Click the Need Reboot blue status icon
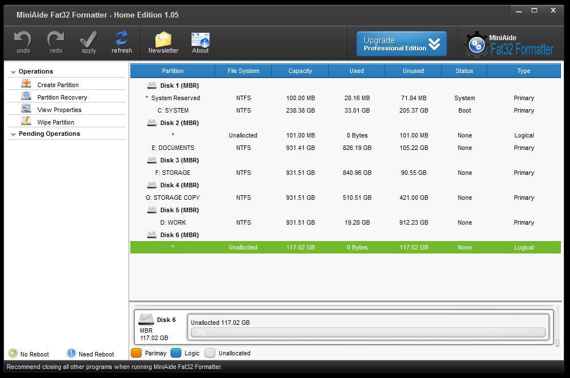The image size is (570, 378). pos(71,353)
